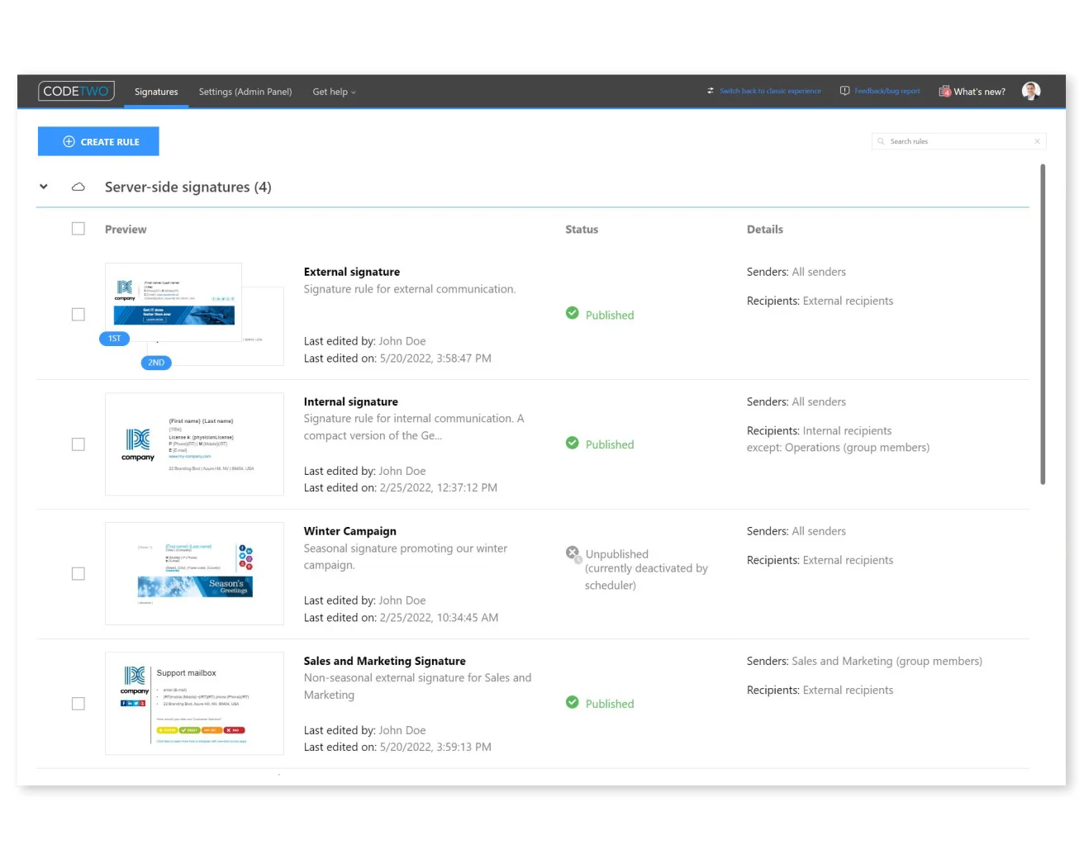Image resolution: width=1084 pixels, height=859 pixels.
Task: Click the feedback/bug report icon
Action: point(844,91)
